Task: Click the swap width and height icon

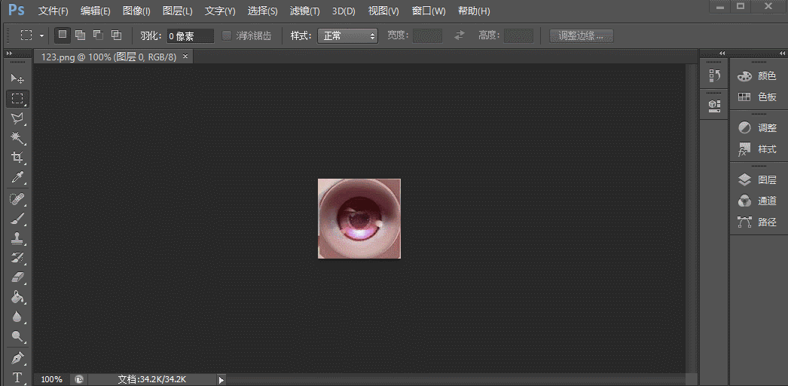Action: 460,35
